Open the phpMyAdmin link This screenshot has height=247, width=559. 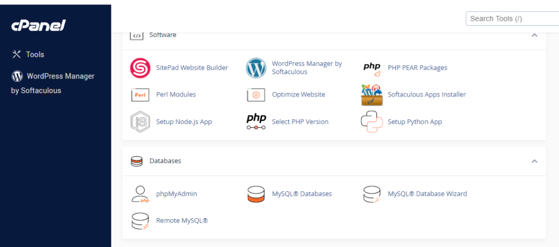176,194
